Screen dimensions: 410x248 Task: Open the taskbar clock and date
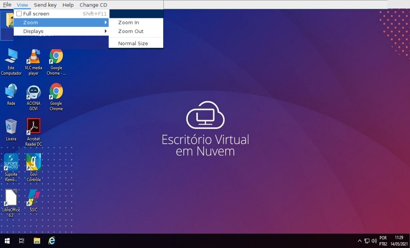tap(399, 241)
